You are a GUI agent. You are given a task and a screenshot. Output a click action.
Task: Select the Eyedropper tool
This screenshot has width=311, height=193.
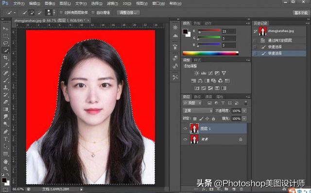pyautogui.click(x=5, y=65)
